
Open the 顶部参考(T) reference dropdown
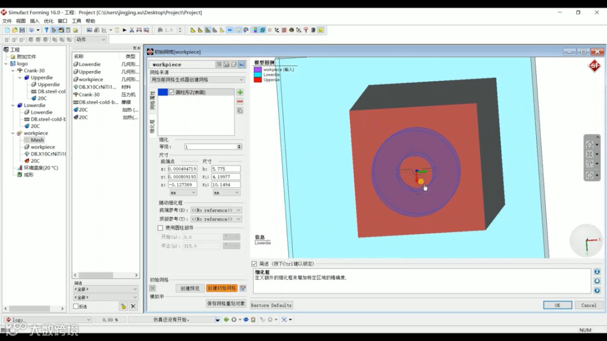(x=216, y=219)
